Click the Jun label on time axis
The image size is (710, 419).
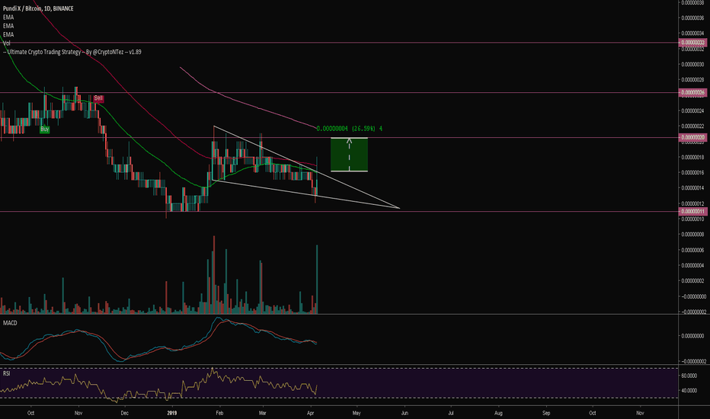[405, 413]
